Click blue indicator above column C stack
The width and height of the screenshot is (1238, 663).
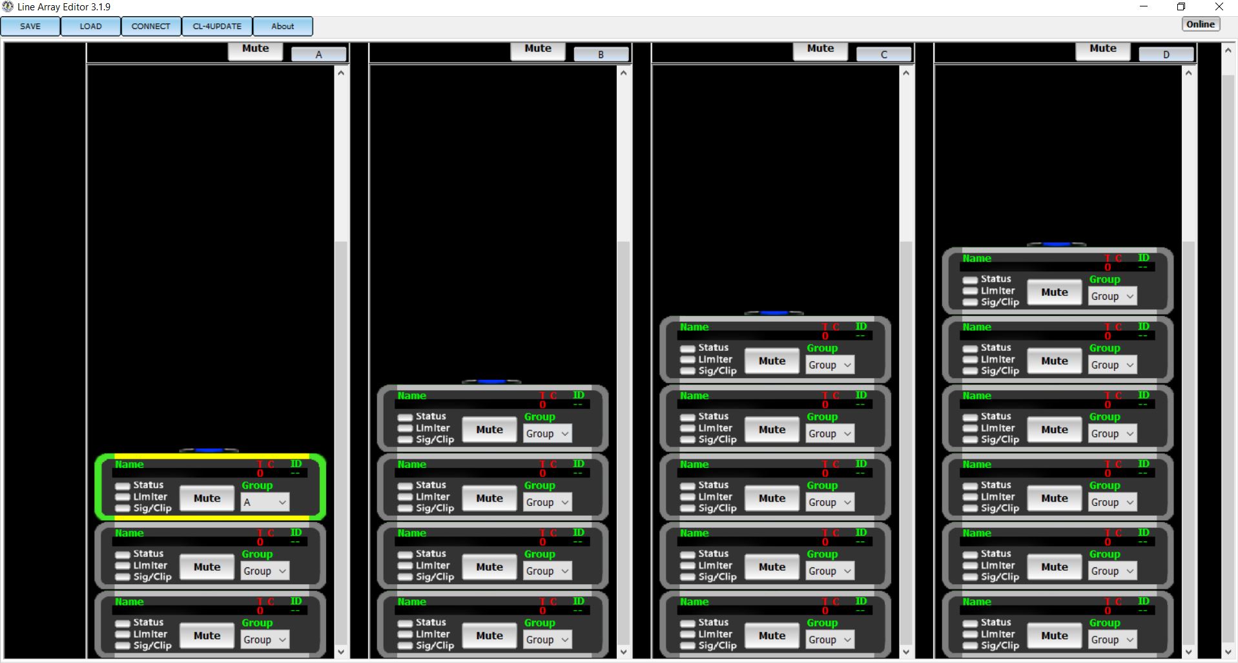click(774, 313)
